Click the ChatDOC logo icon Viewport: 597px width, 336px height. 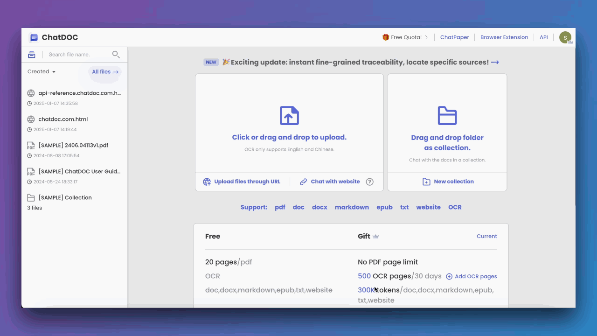point(34,37)
